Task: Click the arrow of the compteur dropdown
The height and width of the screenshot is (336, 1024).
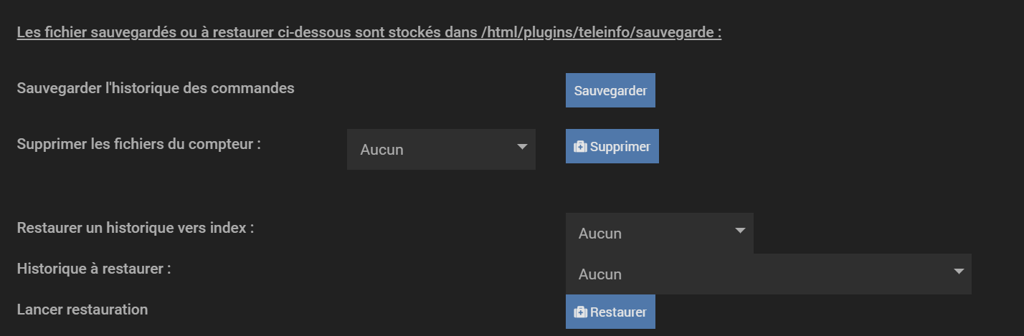Action: [x=521, y=148]
